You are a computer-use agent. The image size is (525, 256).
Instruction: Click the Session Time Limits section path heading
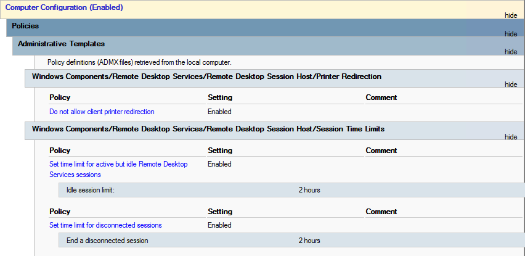pyautogui.click(x=208, y=129)
